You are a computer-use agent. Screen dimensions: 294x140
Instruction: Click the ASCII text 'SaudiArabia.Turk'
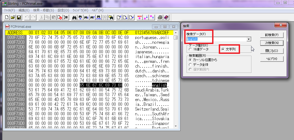click(152, 90)
